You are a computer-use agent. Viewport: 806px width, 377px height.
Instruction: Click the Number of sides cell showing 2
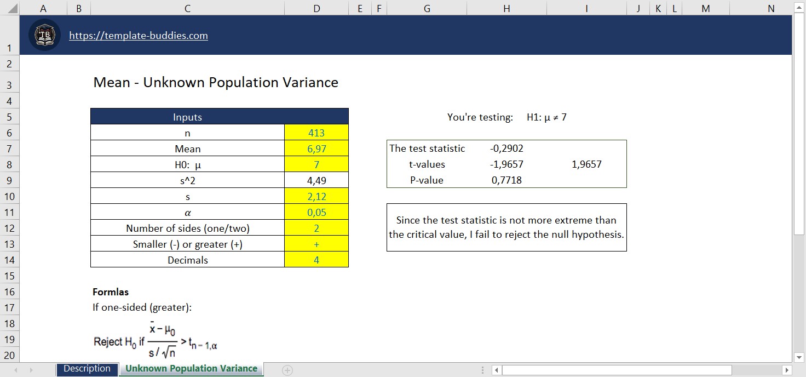coord(316,228)
